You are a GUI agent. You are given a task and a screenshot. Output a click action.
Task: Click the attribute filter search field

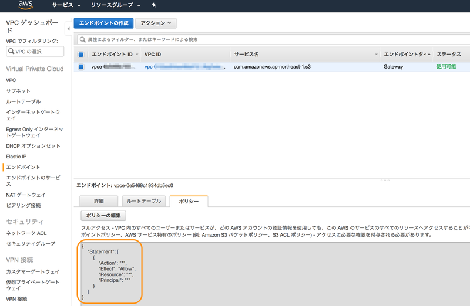pyautogui.click(x=273, y=39)
